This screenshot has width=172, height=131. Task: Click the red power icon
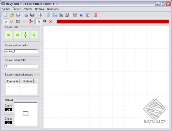pyautogui.click(x=95, y=15)
